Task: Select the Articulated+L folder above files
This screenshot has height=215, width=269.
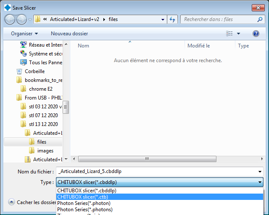Action: pyautogui.click(x=43, y=133)
